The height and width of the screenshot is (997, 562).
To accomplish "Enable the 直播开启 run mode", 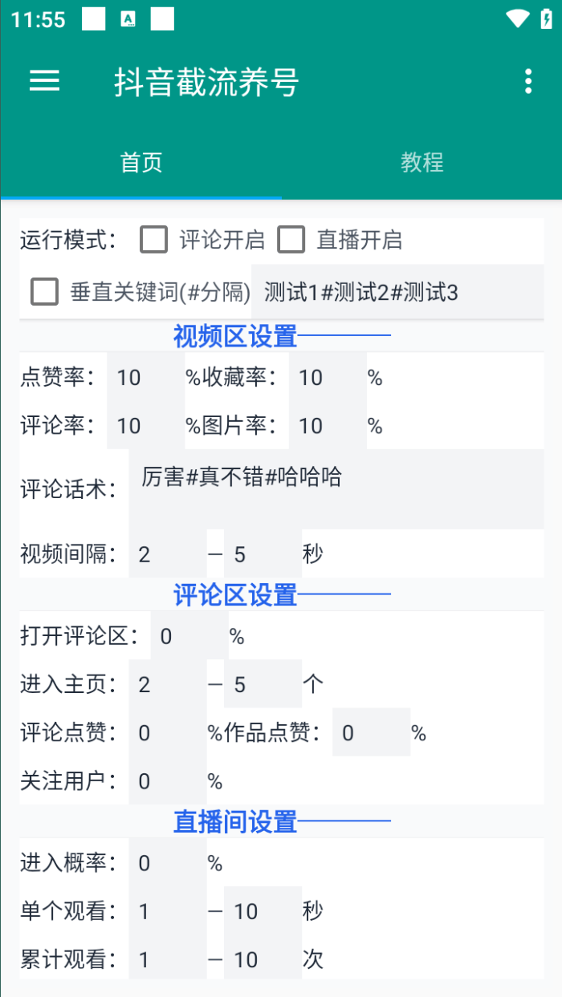I will click(291, 240).
